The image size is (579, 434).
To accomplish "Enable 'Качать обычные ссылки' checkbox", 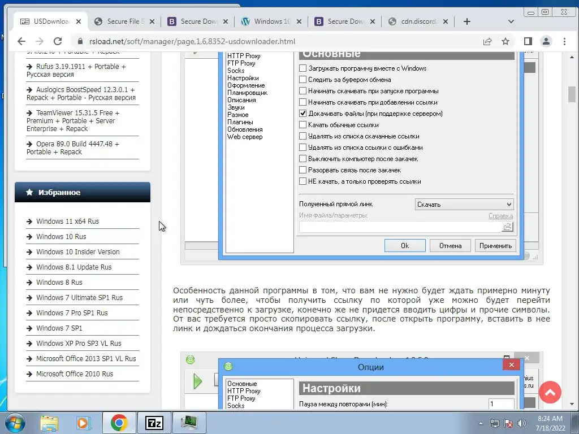I will [x=303, y=125].
